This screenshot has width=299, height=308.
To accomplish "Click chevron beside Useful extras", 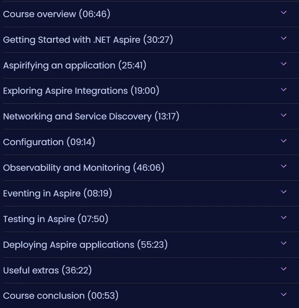I will tap(283, 269).
